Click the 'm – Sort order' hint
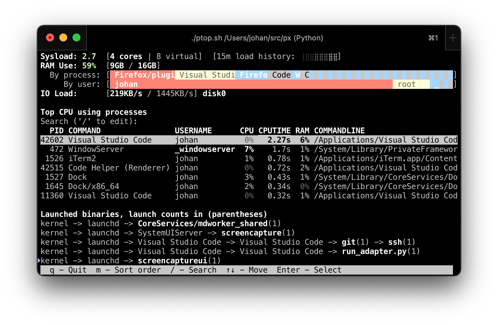Viewport: 498px width, 325px height. 128,270
